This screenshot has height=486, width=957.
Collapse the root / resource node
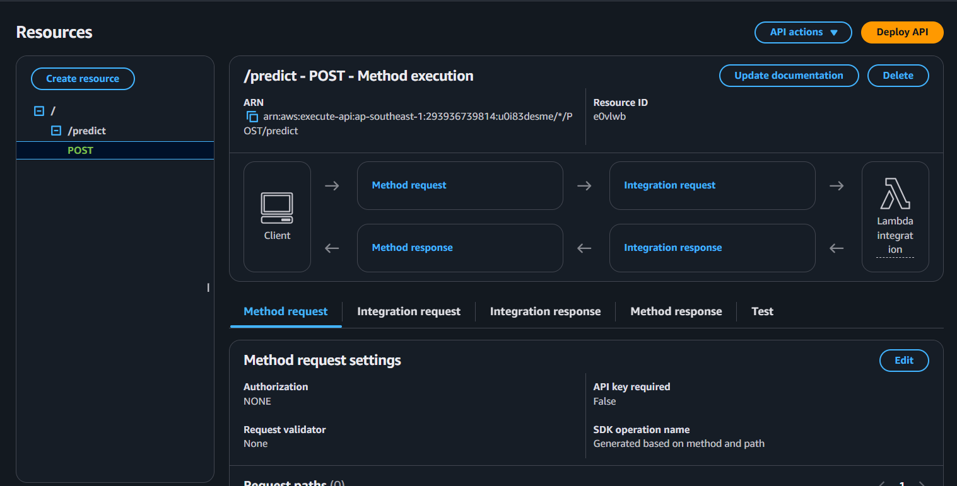[39, 111]
